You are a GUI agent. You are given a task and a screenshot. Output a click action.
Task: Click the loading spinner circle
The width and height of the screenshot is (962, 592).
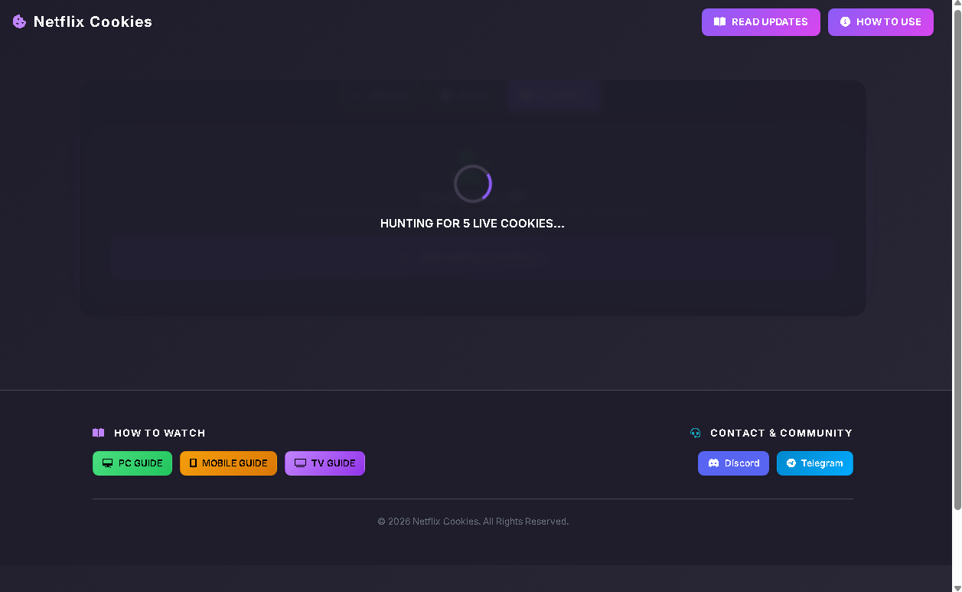tap(472, 184)
